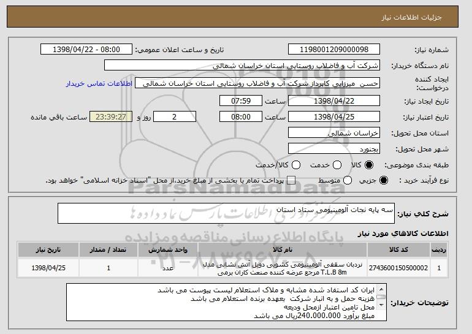Click the note line ایران کد استفاد شده مشابه
Image resolution: width=472 pixels, height=334 pixels.
[266, 290]
